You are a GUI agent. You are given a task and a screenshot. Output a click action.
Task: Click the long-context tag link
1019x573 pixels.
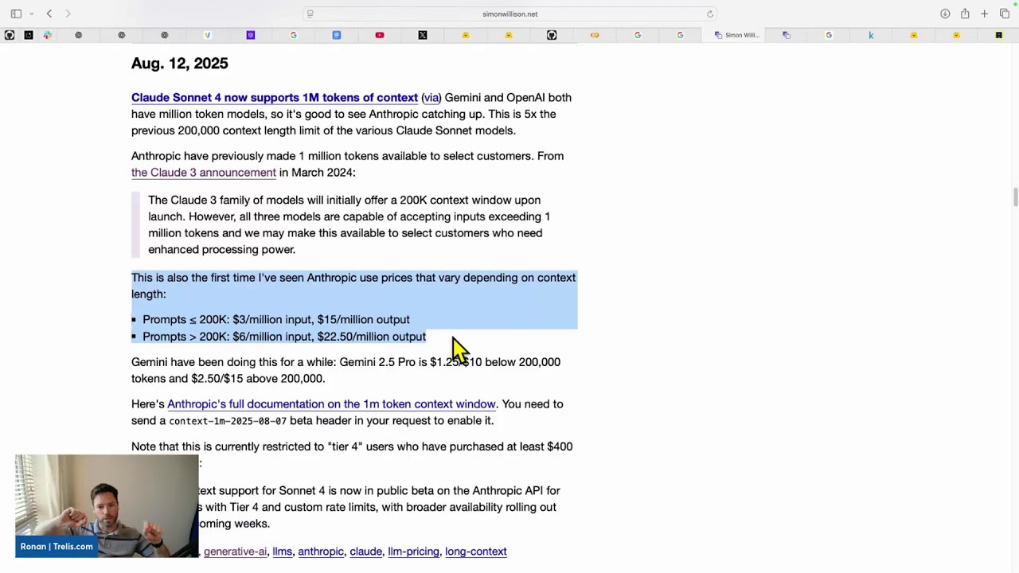click(476, 552)
